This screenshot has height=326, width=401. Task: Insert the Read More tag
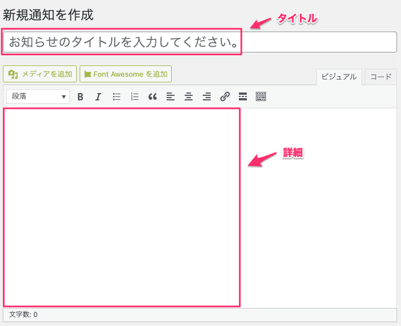(242, 96)
